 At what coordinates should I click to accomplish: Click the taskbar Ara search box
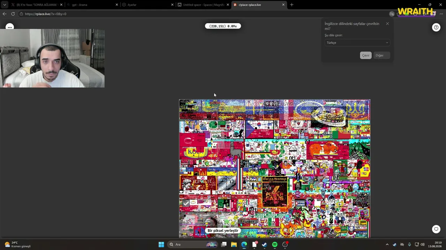(x=193, y=244)
